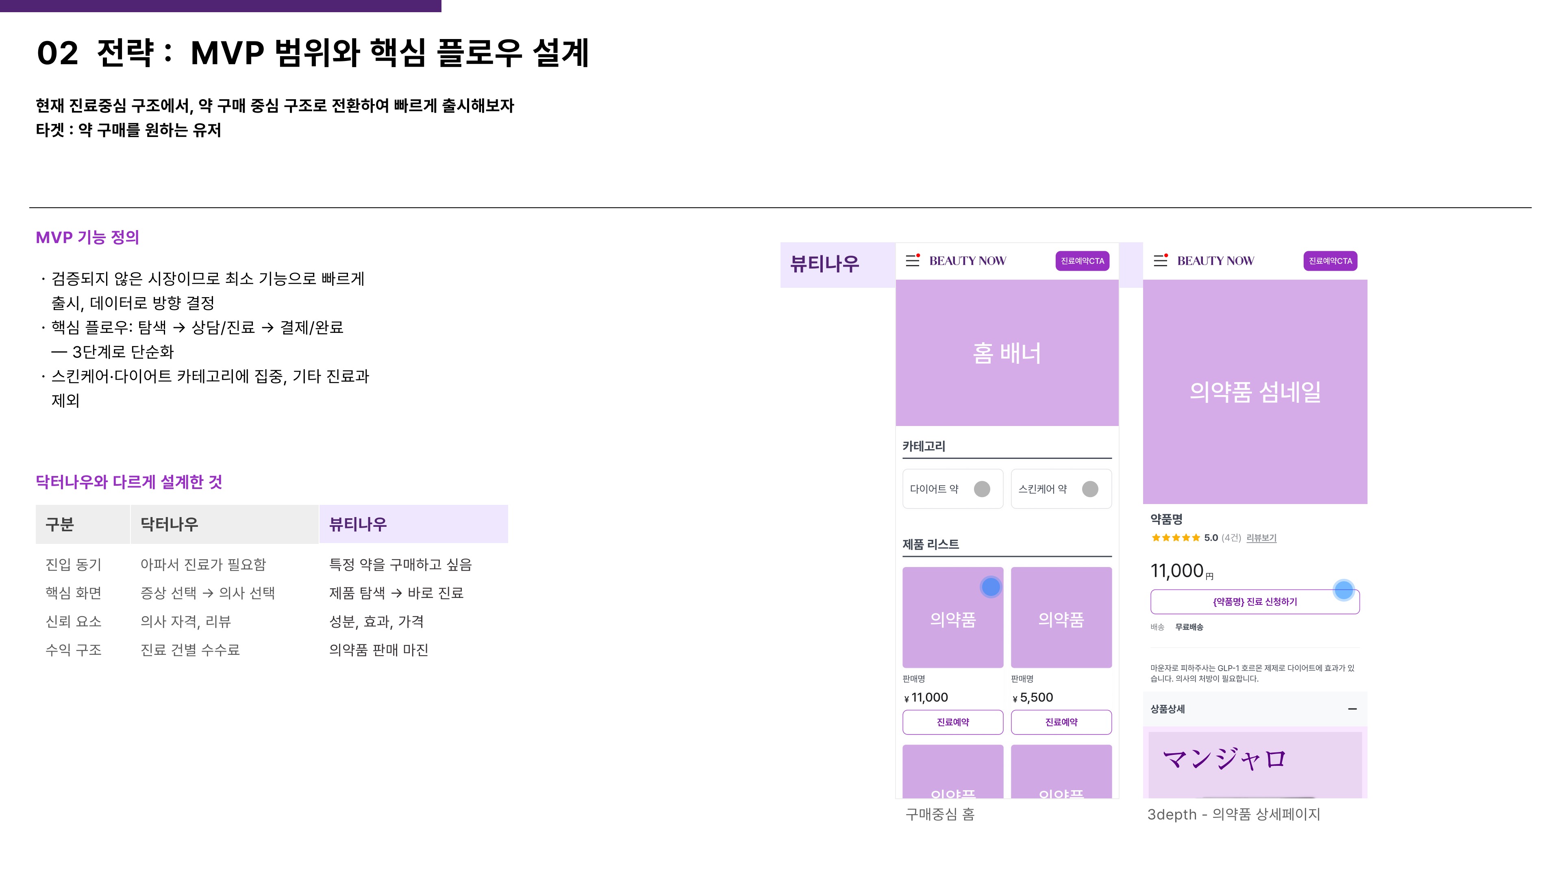Click 진료예약 under the ¥11,000 product
The image size is (1561, 878).
pos(952,722)
